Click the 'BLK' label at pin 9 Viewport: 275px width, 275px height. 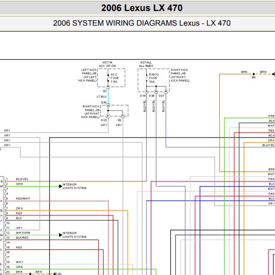pyautogui.click(x=19, y=218)
